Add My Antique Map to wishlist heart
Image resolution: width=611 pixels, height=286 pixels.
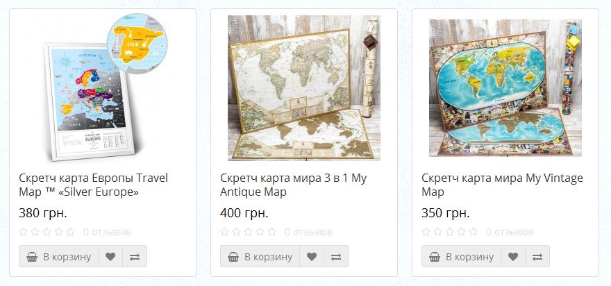[312, 256]
